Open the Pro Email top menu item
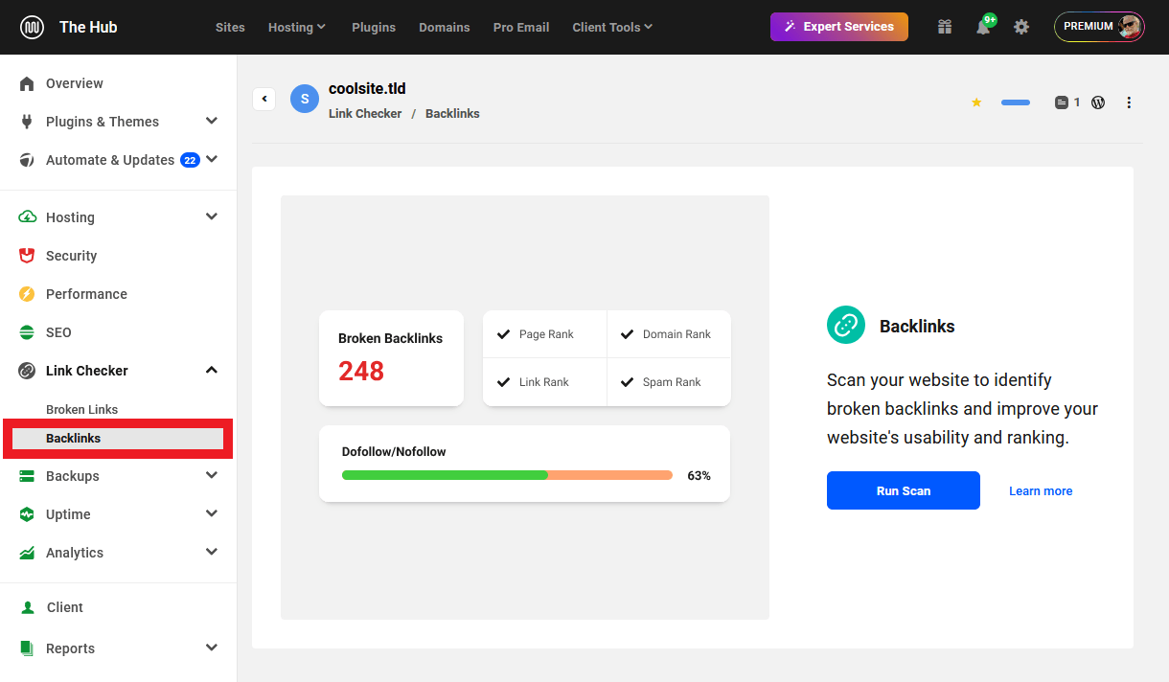 (521, 27)
